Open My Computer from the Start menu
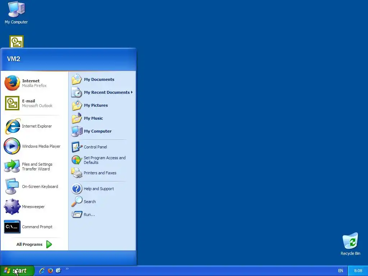 pyautogui.click(x=102, y=131)
